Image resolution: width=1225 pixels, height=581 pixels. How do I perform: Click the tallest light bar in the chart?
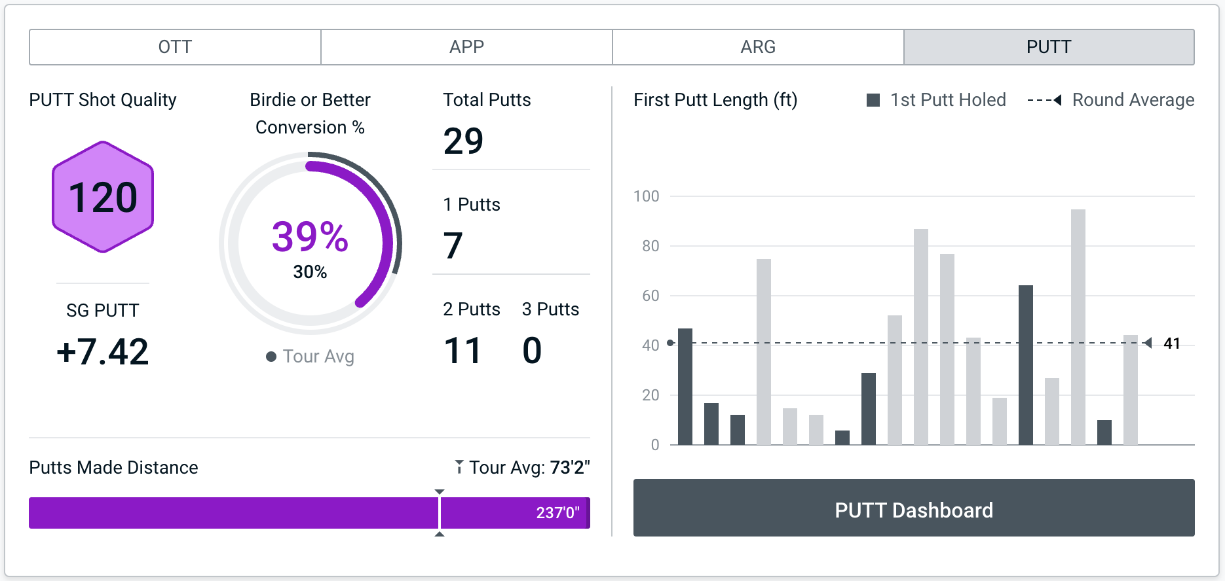(x=1078, y=327)
